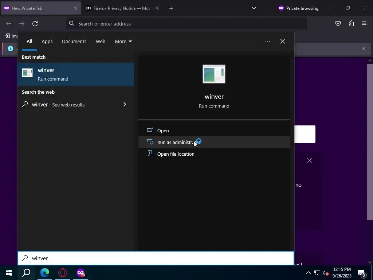Open a new Firefox tab

point(171,8)
